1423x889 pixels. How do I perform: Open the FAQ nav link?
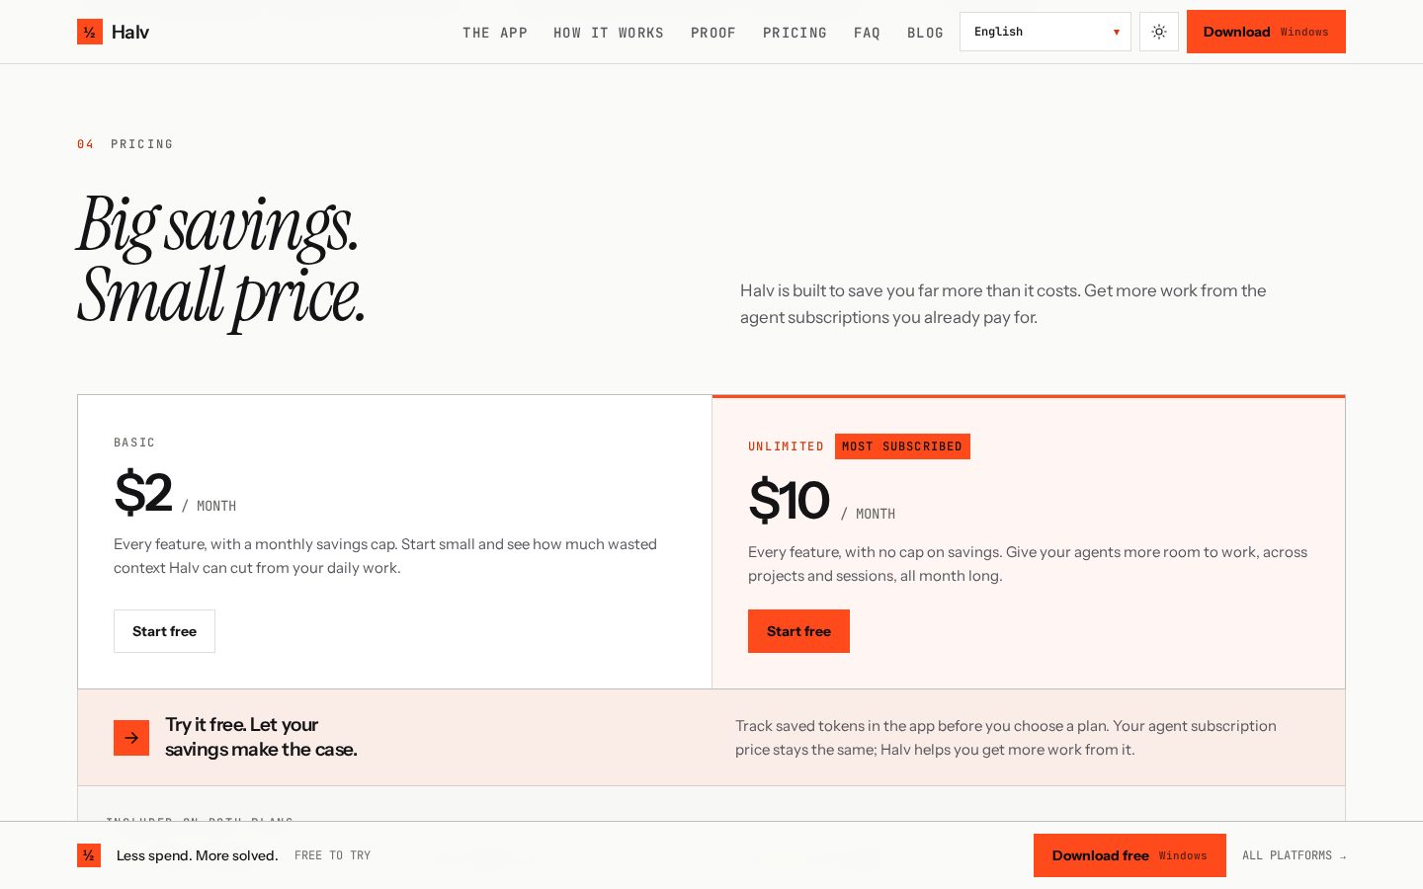pyautogui.click(x=867, y=33)
